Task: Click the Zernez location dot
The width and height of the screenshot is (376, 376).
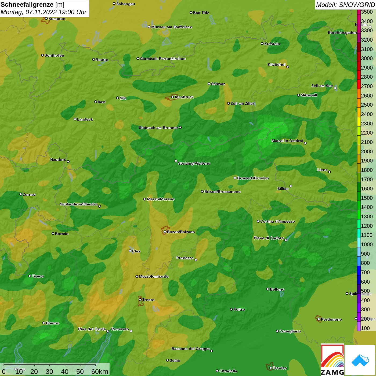Action: pyautogui.click(x=21, y=194)
